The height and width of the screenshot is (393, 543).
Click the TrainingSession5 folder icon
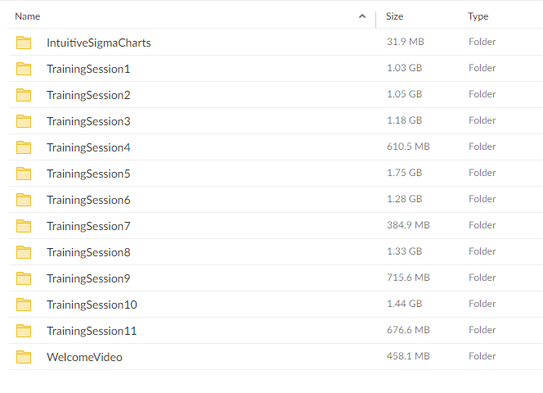pyautogui.click(x=24, y=174)
